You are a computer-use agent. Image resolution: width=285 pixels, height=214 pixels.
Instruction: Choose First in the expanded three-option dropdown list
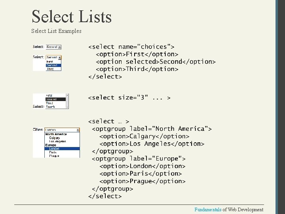coord(53,62)
